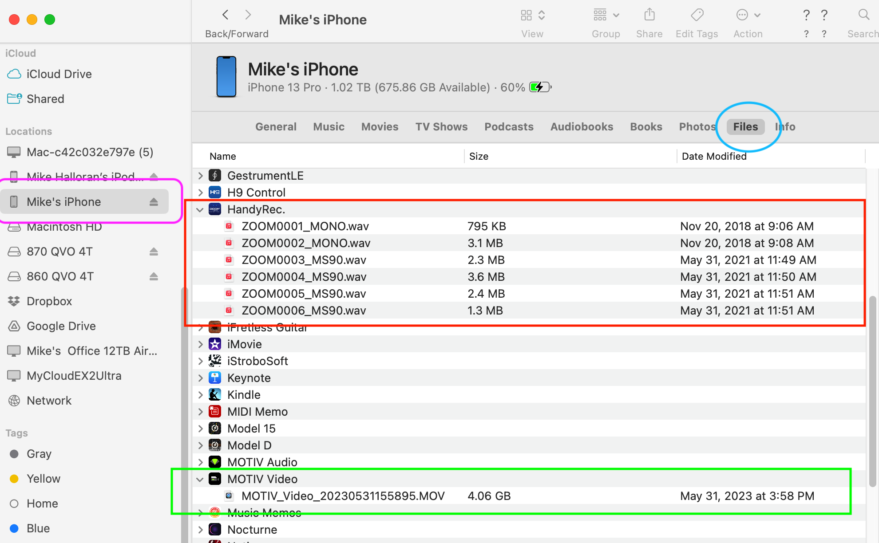Select ZOOM0001_MONO.wav file
Image resolution: width=879 pixels, height=543 pixels.
point(529,226)
